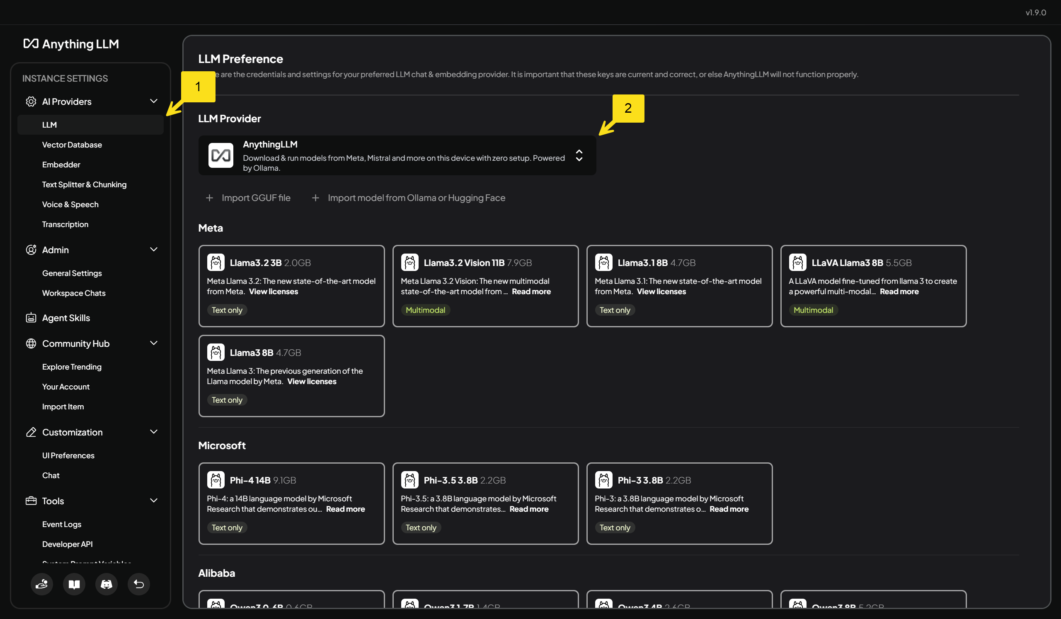Screen dimensions: 1061x619
Task: Read more about Llama3.2 Vision 11B
Action: (x=531, y=292)
